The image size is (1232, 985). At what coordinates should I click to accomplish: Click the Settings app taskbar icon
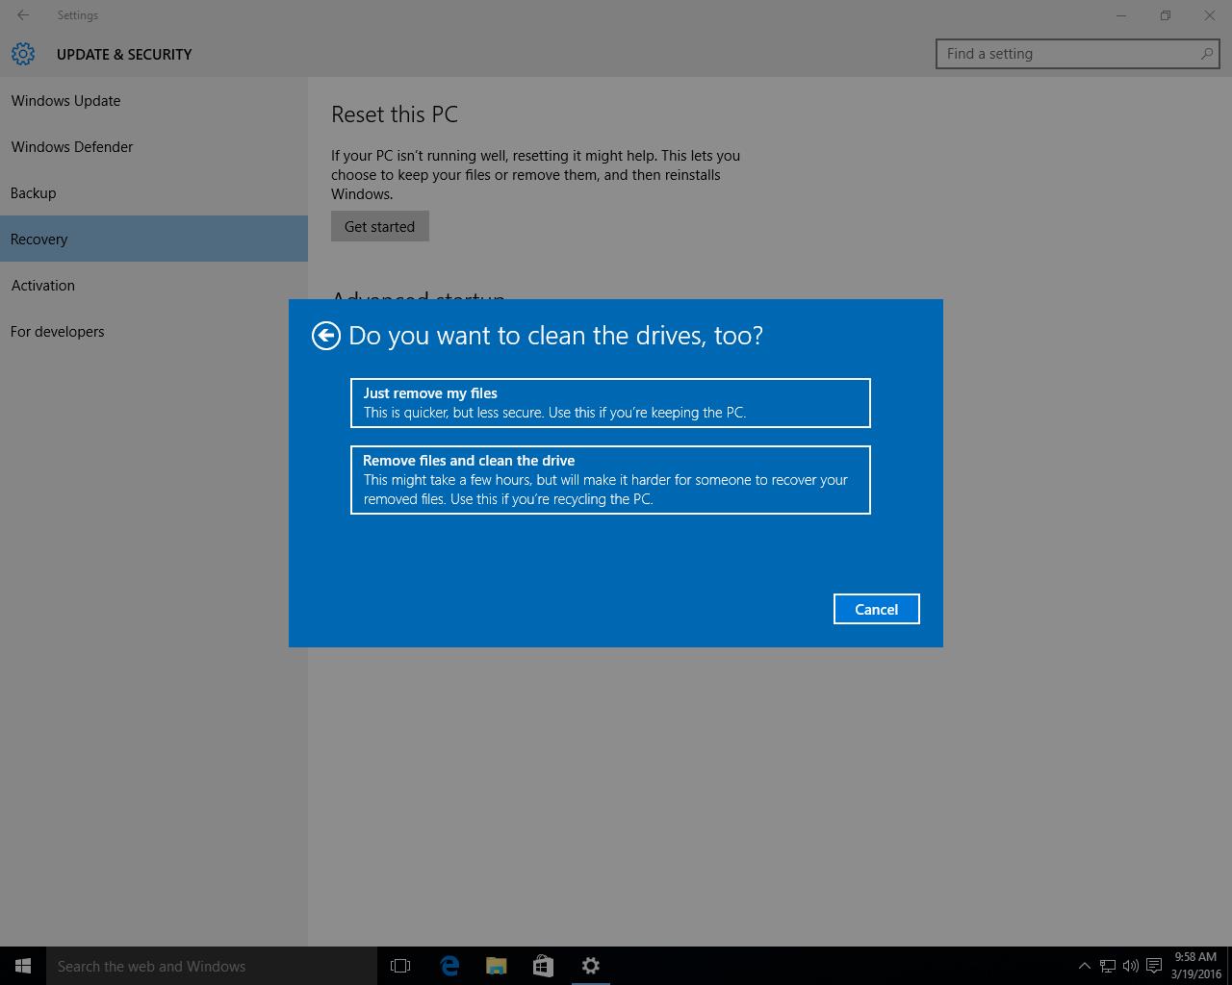[x=591, y=966]
